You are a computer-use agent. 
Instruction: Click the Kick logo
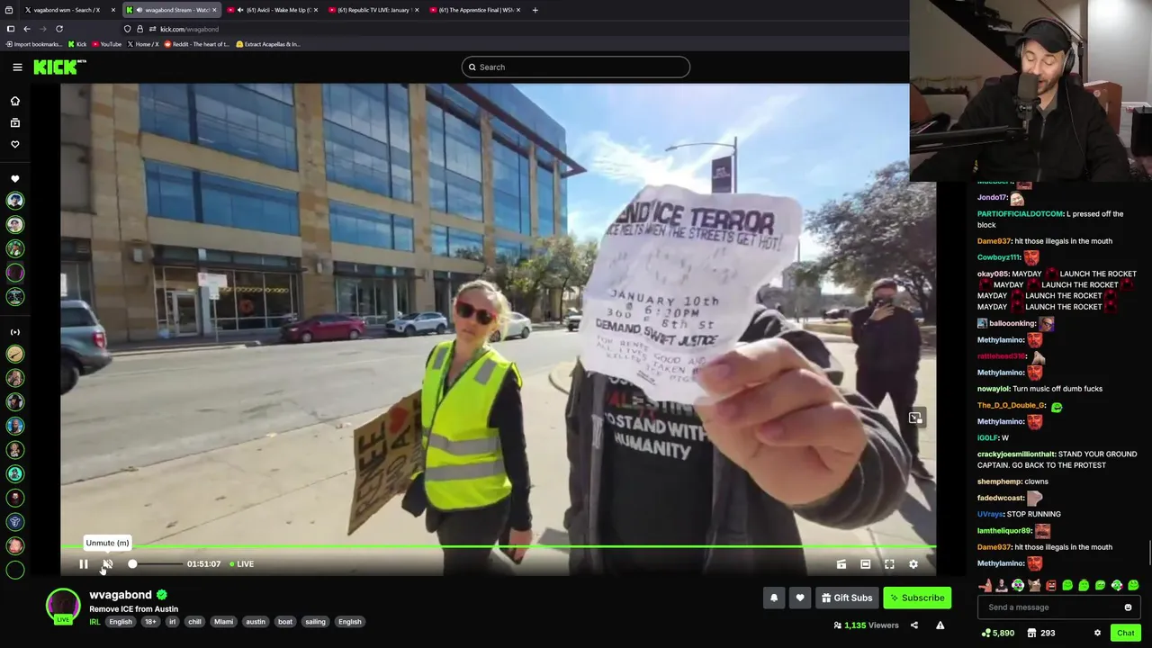[x=59, y=67]
